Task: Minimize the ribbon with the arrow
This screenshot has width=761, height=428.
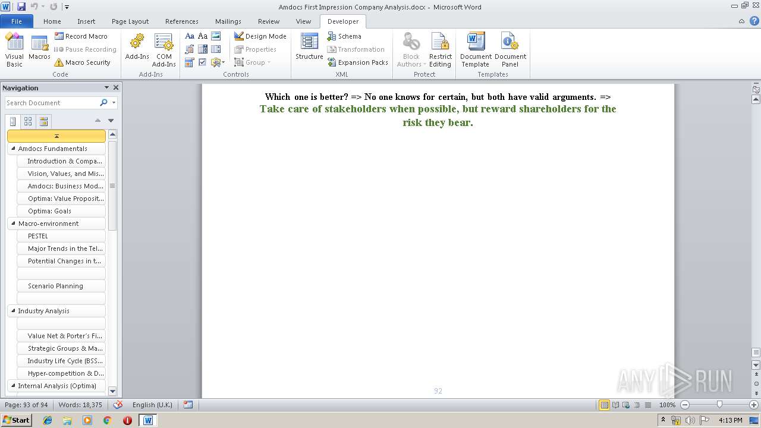Action: click(x=741, y=21)
